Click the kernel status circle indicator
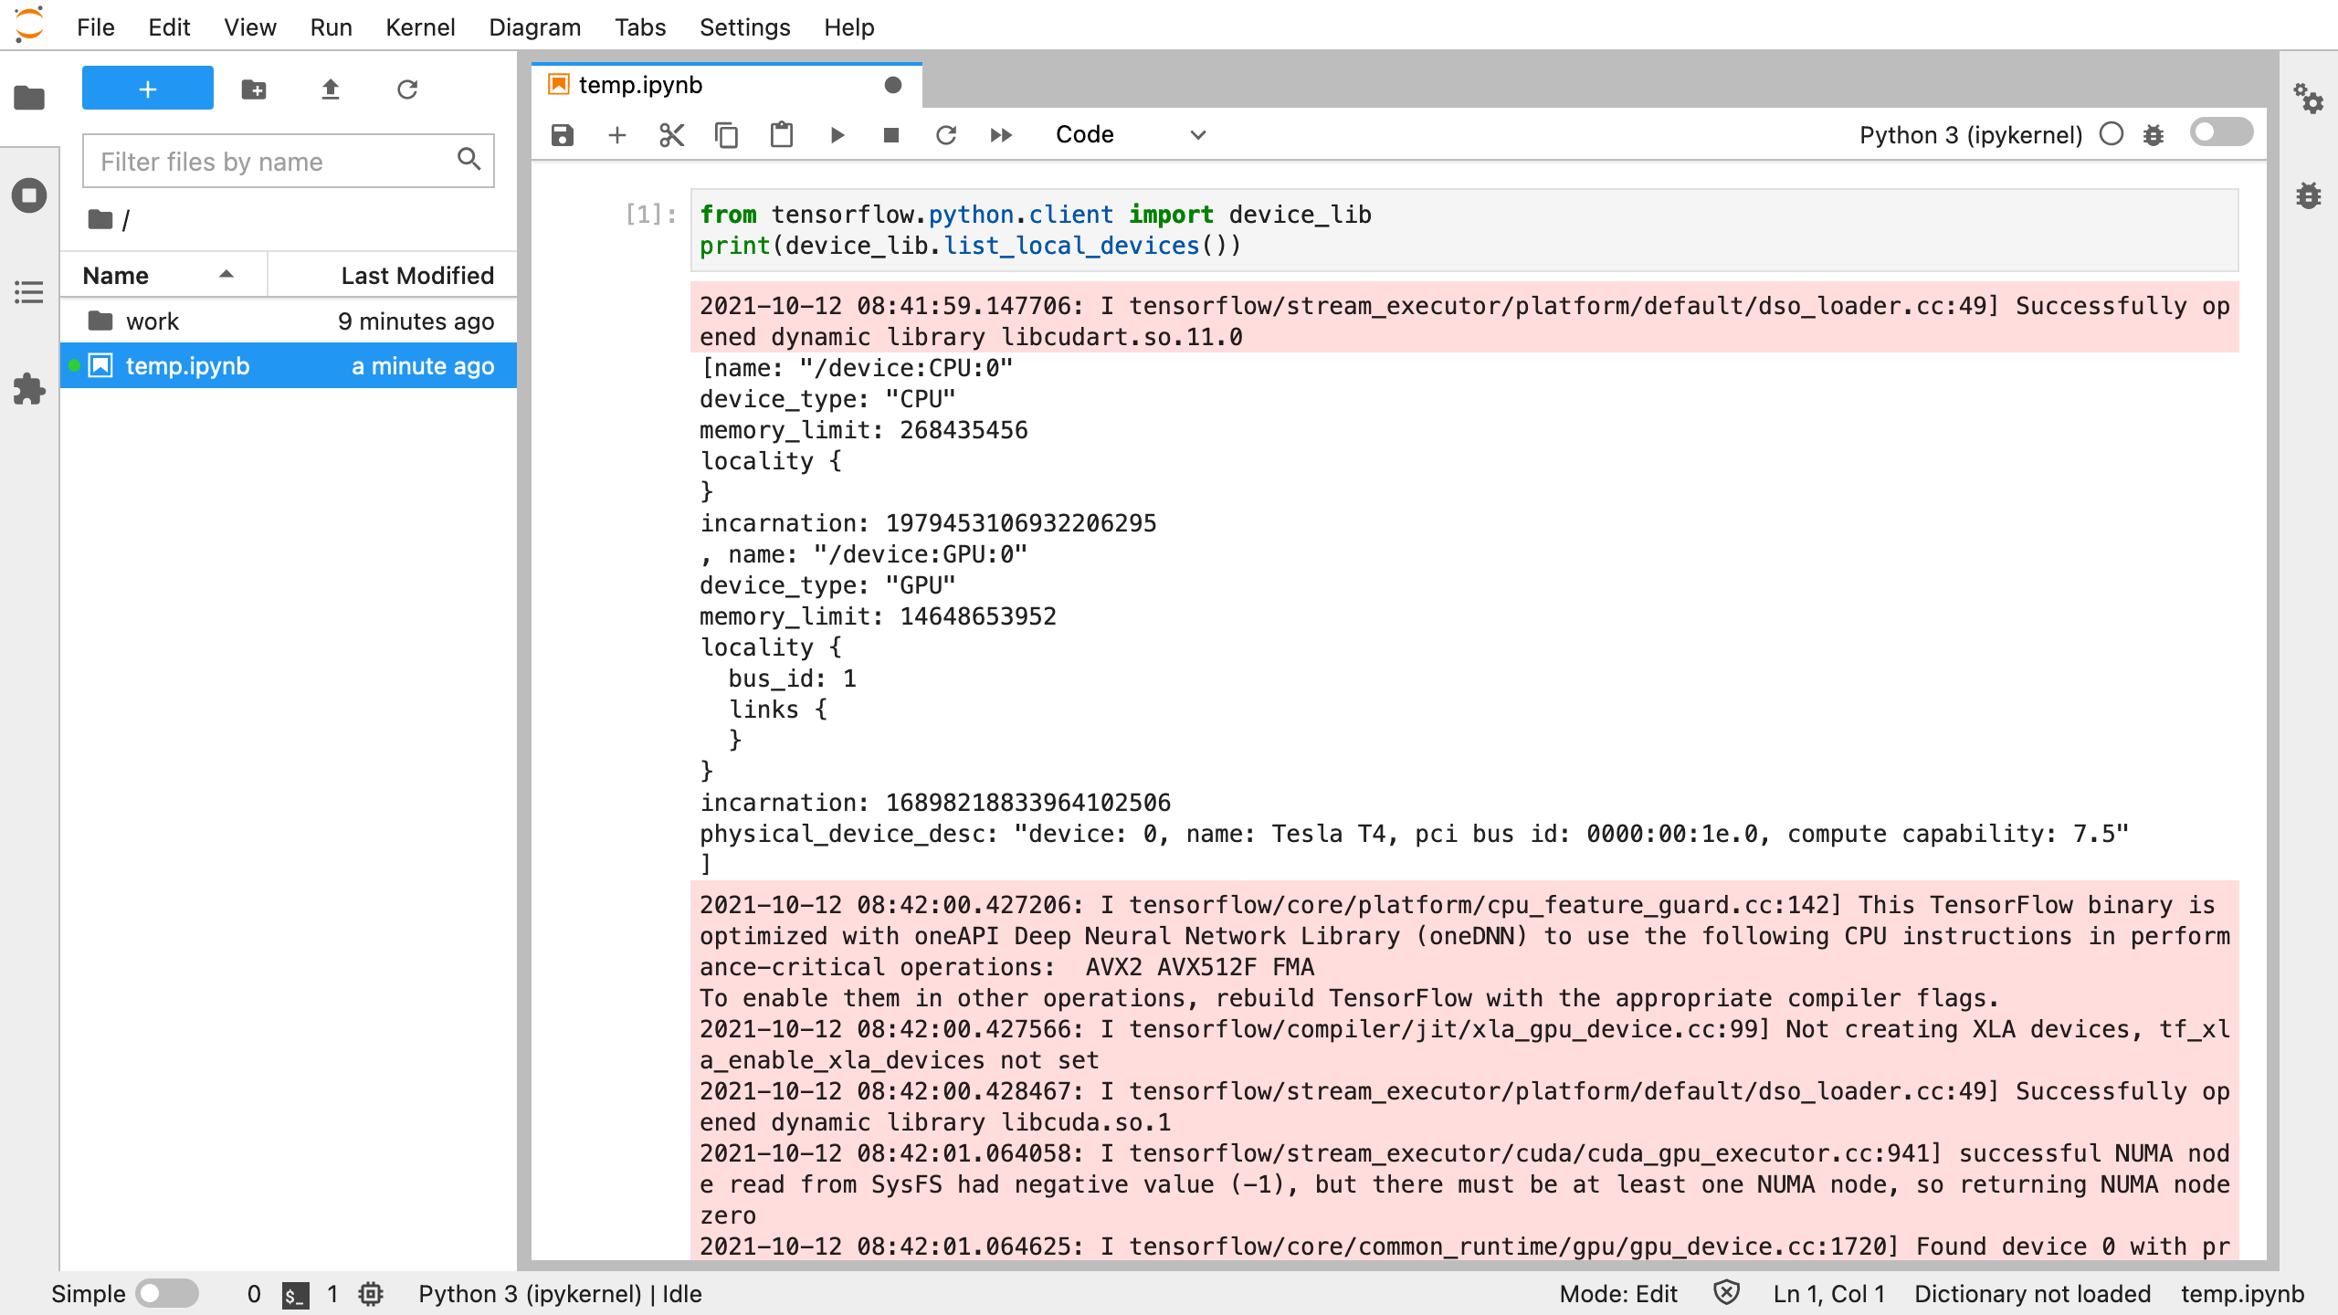The width and height of the screenshot is (2338, 1315). [2112, 134]
